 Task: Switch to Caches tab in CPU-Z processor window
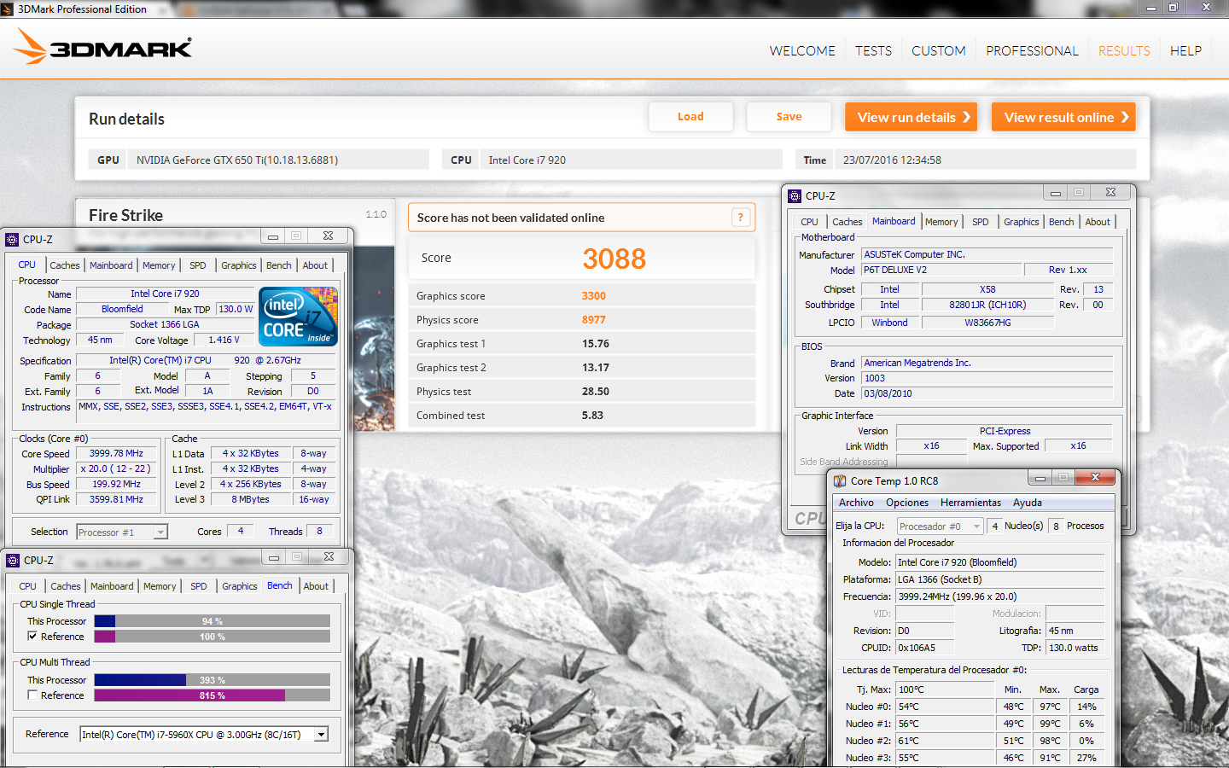tap(65, 265)
